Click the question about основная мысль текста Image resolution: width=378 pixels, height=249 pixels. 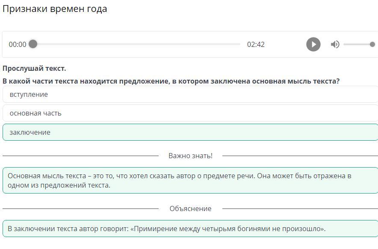click(171, 81)
